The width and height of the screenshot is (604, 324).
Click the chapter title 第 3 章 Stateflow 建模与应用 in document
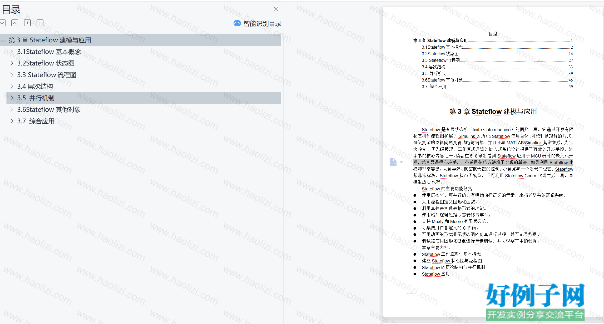tap(493, 112)
